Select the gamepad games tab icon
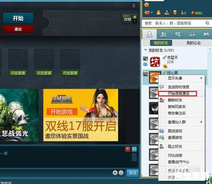 point(206,34)
